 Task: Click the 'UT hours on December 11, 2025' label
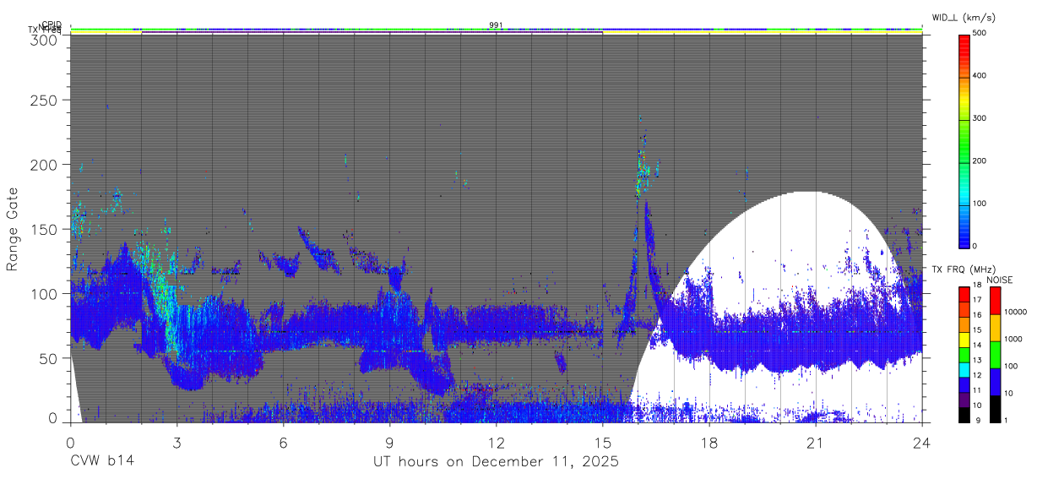[x=496, y=462]
